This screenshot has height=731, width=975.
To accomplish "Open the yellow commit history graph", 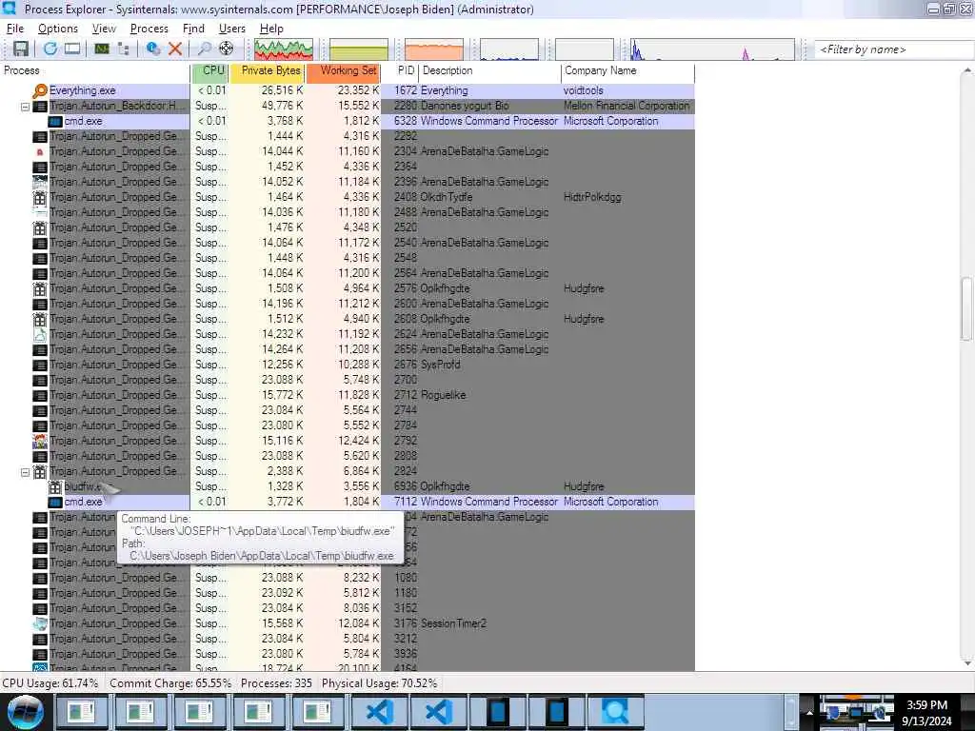I will (x=359, y=49).
